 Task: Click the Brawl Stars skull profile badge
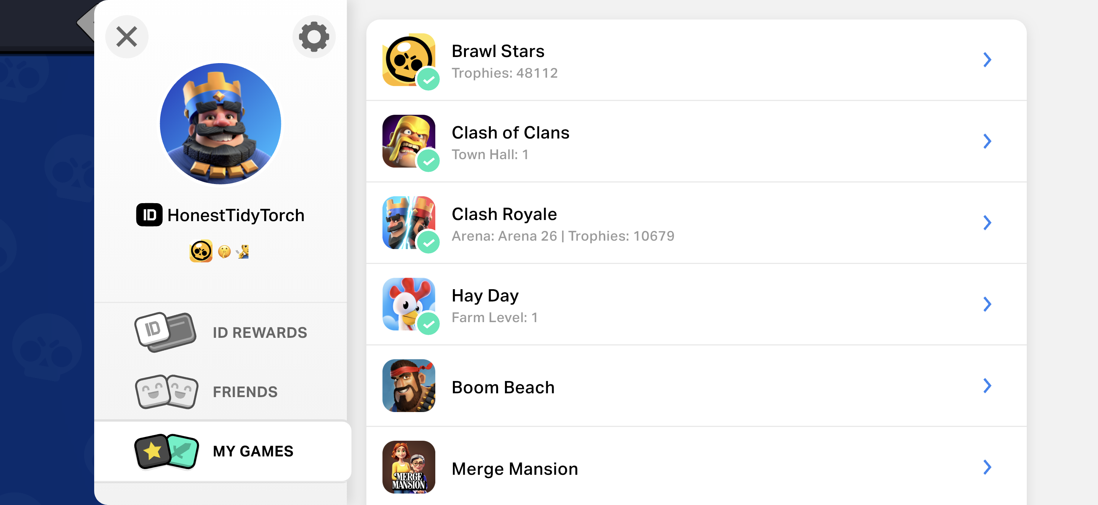(201, 251)
